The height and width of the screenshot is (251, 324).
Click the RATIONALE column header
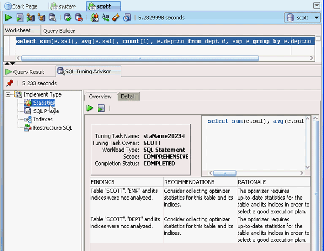(274, 182)
